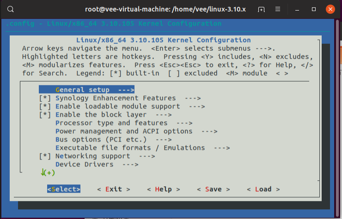Viewport: 342px width, 219px height.
Task: Click the Select button
Action: (x=64, y=189)
